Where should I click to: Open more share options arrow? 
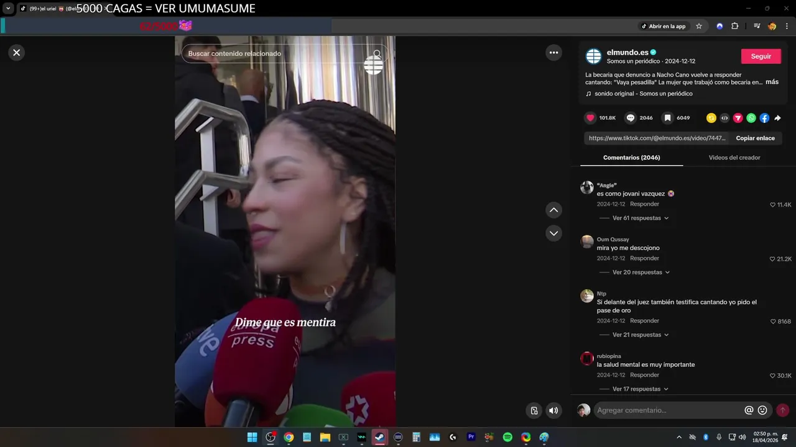pos(777,118)
